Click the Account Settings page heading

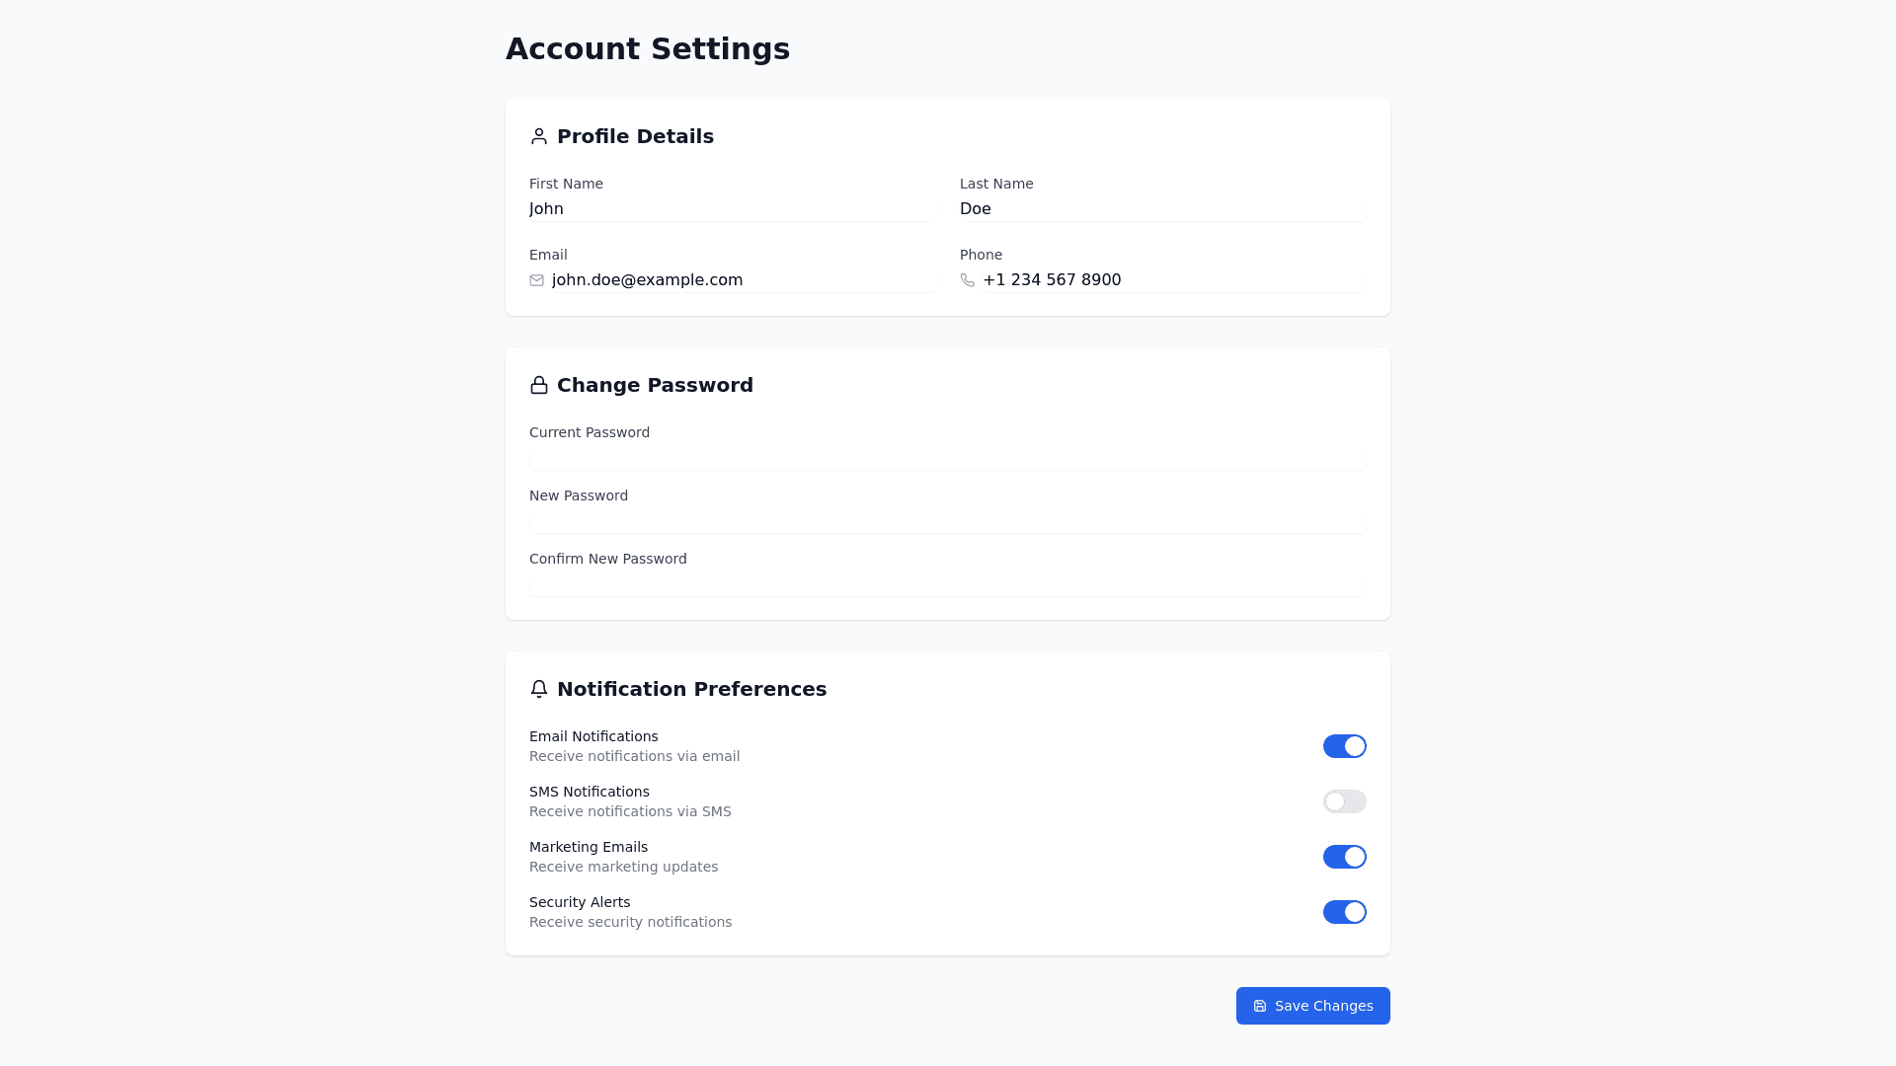click(647, 49)
